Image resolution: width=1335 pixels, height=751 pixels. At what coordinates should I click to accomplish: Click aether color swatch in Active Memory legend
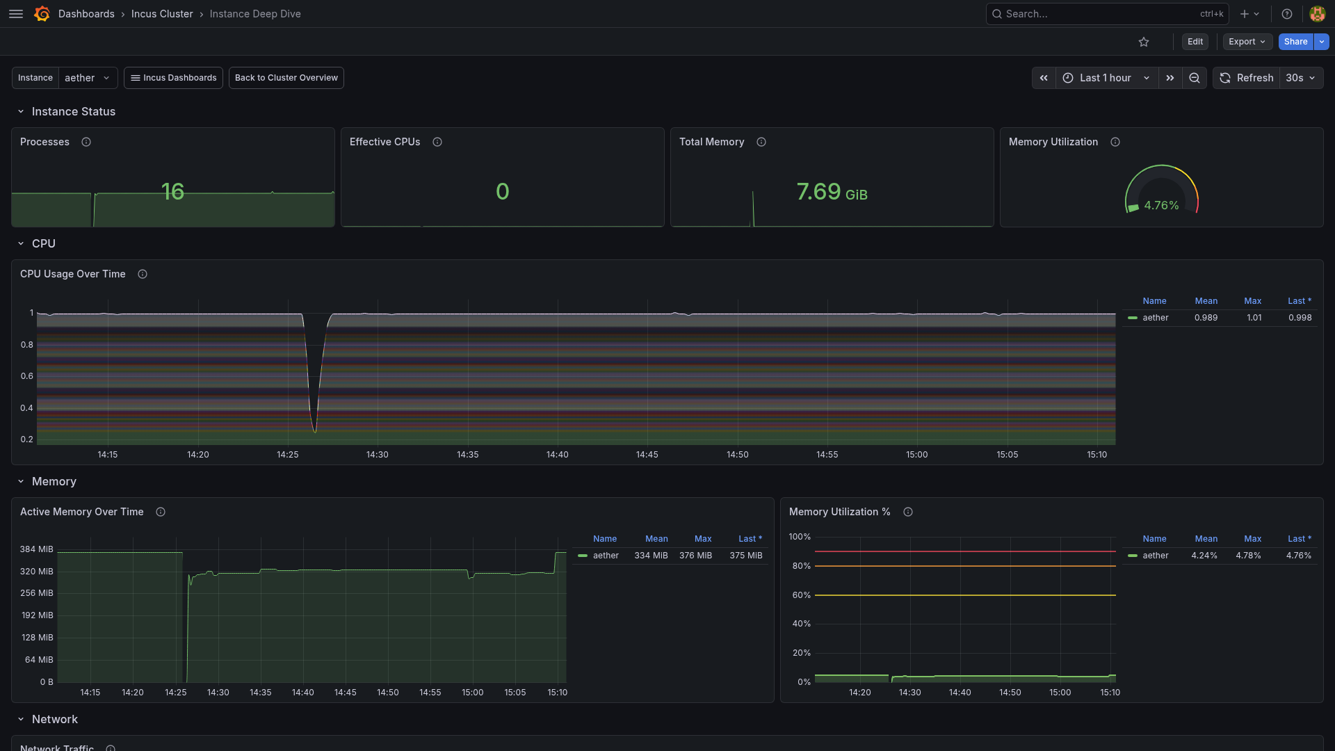click(x=583, y=556)
